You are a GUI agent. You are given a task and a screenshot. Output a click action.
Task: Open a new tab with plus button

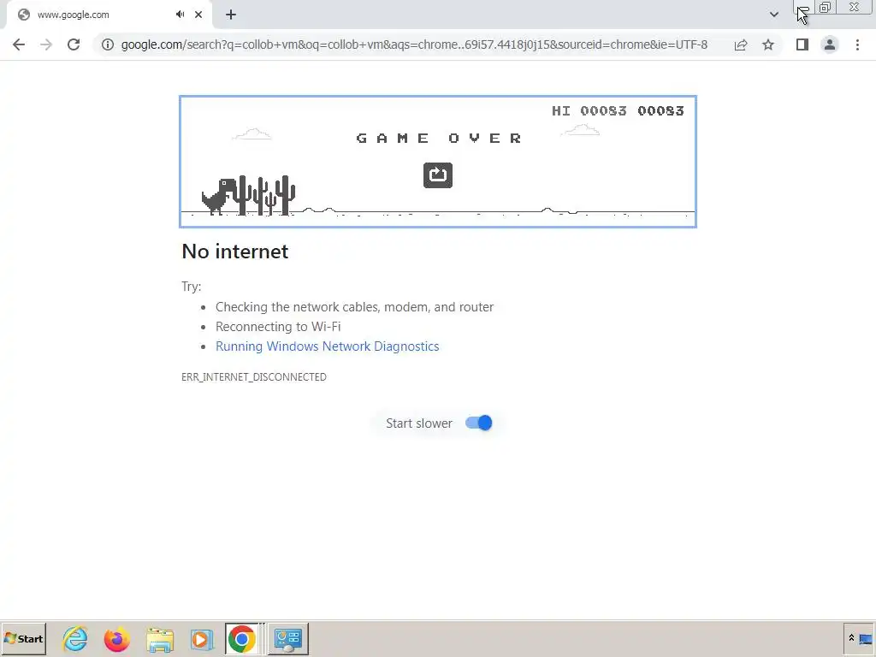click(231, 15)
